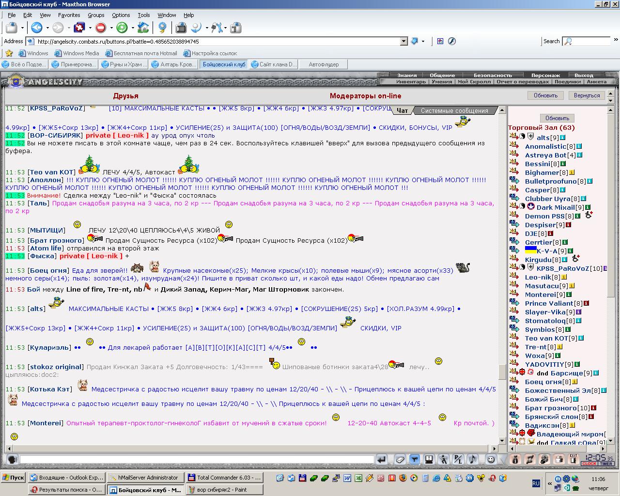Click the send message arrow icon in chat
The width and height of the screenshot is (620, 496).
pos(382,459)
